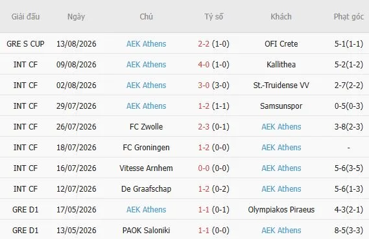Image resolution: width=369 pixels, height=239 pixels.
Task: Select Vitesse Arnhem team name
Action: tap(146, 168)
